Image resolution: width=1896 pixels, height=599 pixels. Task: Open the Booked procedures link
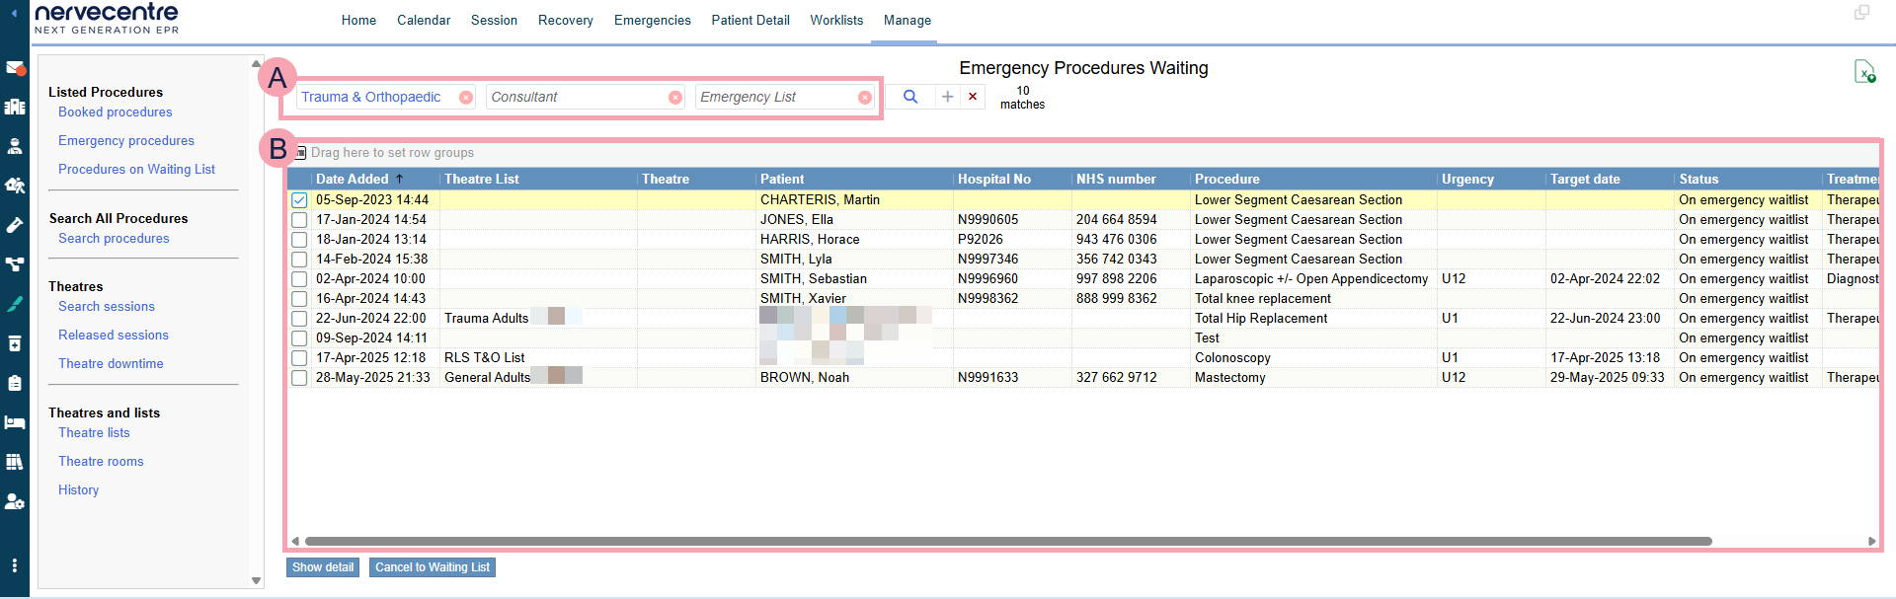tap(115, 112)
